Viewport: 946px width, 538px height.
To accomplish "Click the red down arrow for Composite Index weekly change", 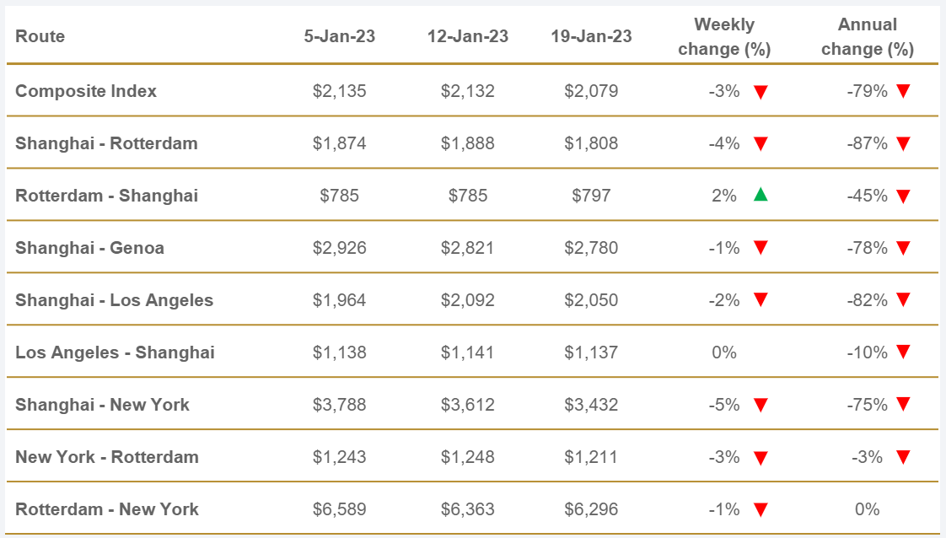I will [761, 92].
